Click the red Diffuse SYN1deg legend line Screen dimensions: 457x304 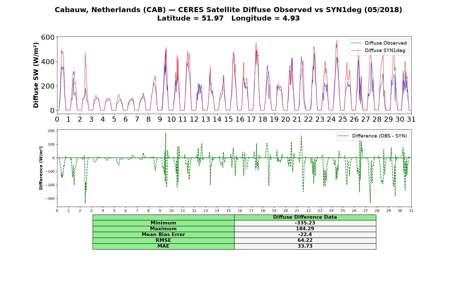356,50
